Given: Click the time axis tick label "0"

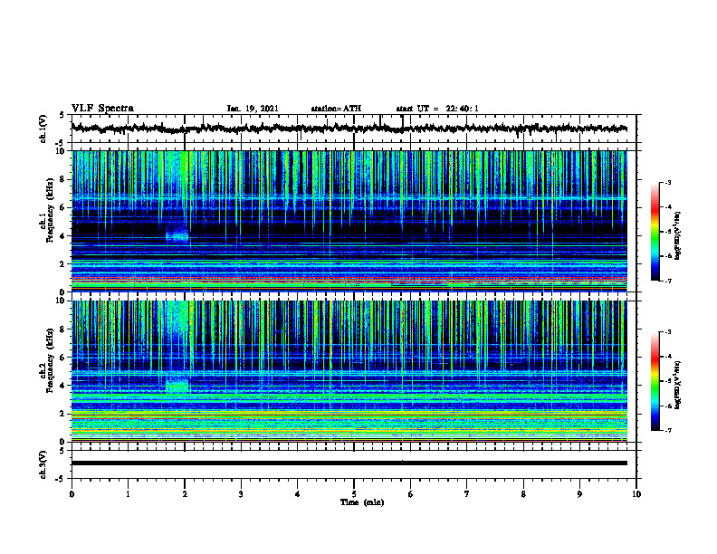Looking at the screenshot, I should (72, 494).
